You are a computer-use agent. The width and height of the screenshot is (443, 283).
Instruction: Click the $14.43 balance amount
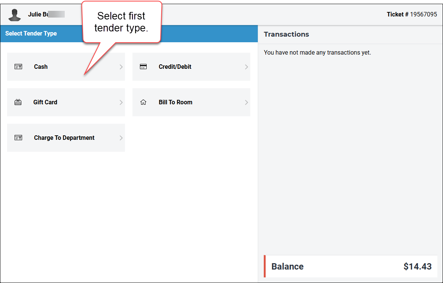[418, 266]
